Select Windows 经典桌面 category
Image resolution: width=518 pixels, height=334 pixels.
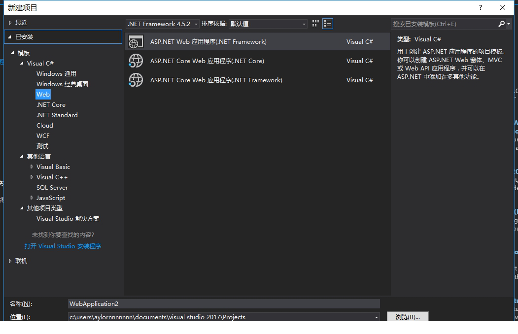62,84
